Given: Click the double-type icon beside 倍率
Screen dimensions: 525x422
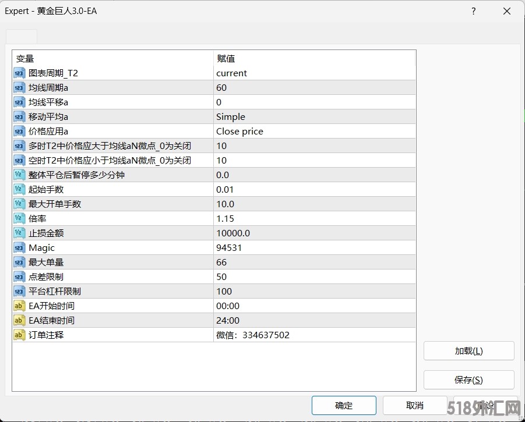Looking at the screenshot, I should [19, 219].
